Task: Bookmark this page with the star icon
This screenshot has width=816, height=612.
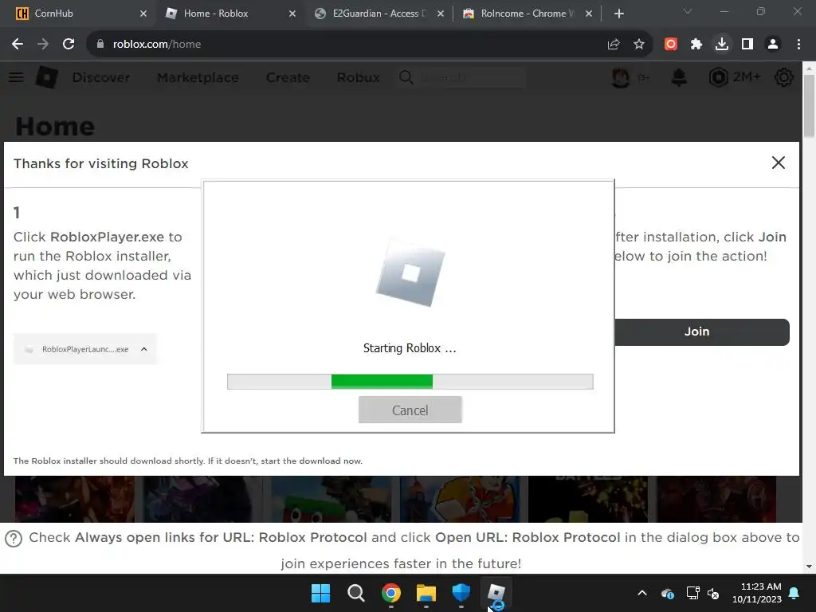Action: [639, 45]
